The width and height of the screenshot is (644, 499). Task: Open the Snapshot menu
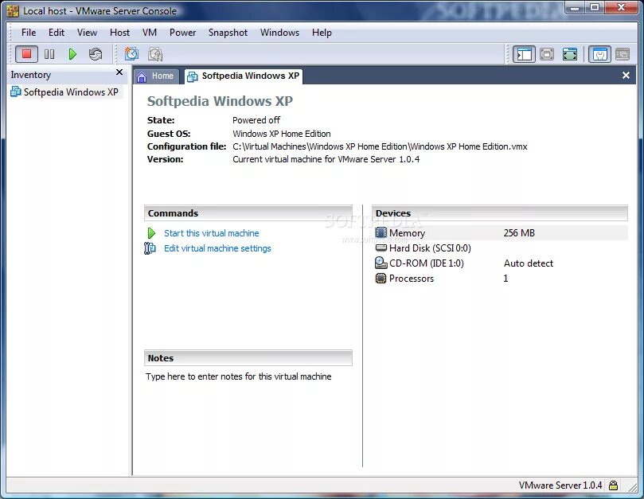(x=228, y=33)
